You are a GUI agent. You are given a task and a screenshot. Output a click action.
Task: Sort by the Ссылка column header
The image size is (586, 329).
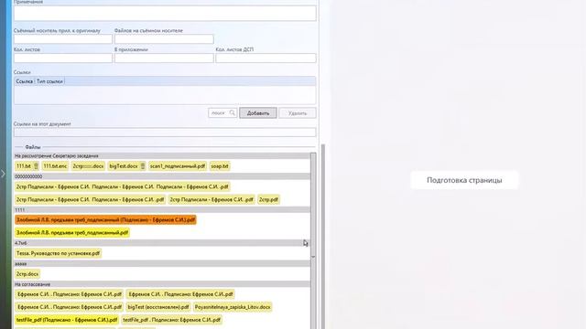[25, 81]
